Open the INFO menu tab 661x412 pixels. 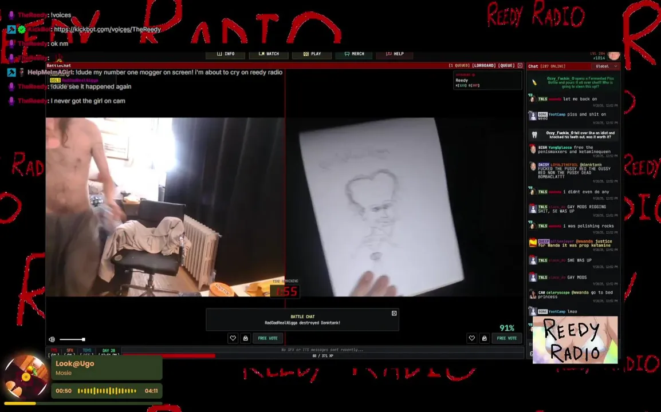226,54
